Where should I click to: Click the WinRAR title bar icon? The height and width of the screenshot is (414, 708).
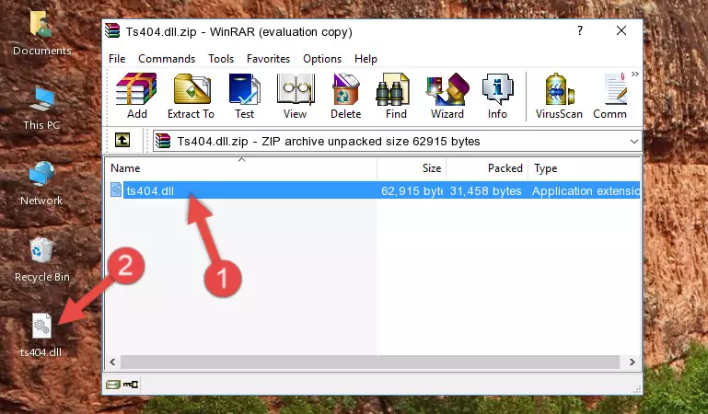click(113, 31)
